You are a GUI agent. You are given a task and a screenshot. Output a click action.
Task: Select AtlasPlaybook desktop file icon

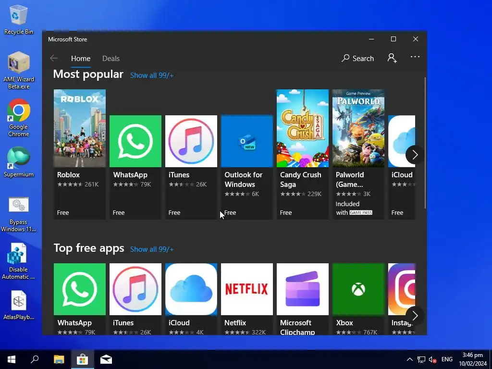19,305
